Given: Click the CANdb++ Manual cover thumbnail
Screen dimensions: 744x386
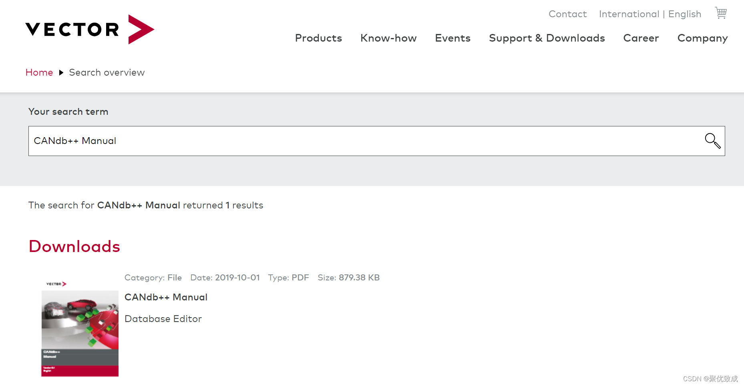Looking at the screenshot, I should coord(80,328).
